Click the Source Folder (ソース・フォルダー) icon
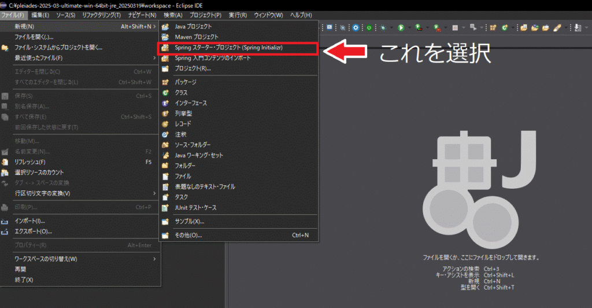Image resolution: width=592 pixels, height=308 pixels. click(x=165, y=145)
